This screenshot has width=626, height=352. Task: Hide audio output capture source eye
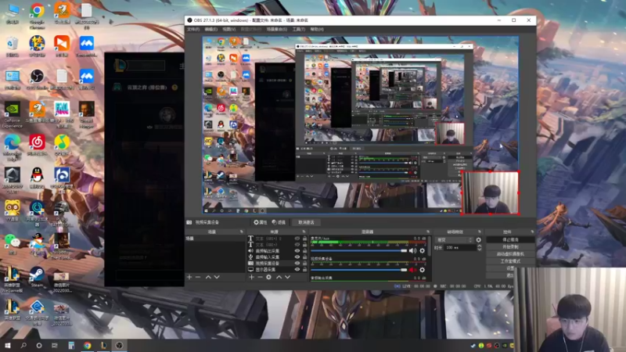coord(297,251)
